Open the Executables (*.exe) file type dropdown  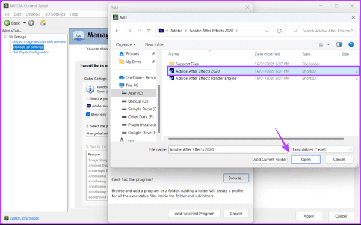tap(322, 149)
